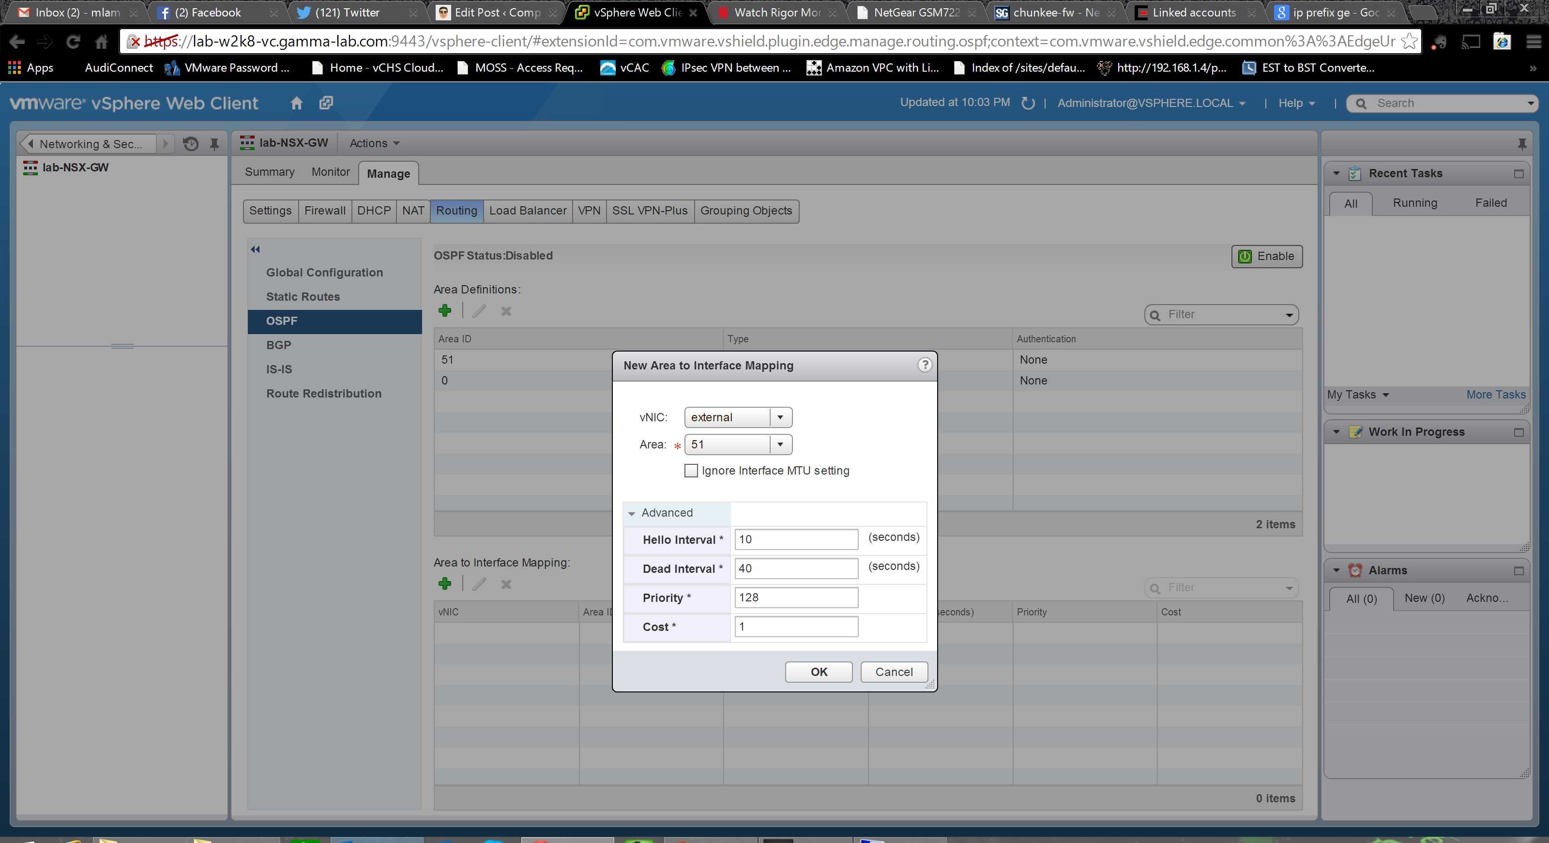This screenshot has height=843, width=1549.
Task: Click the refresh icon beside Updated time
Action: click(1028, 104)
